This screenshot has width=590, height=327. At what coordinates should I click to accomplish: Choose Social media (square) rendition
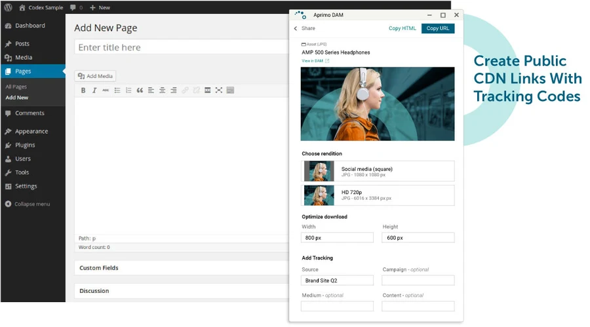point(378,171)
